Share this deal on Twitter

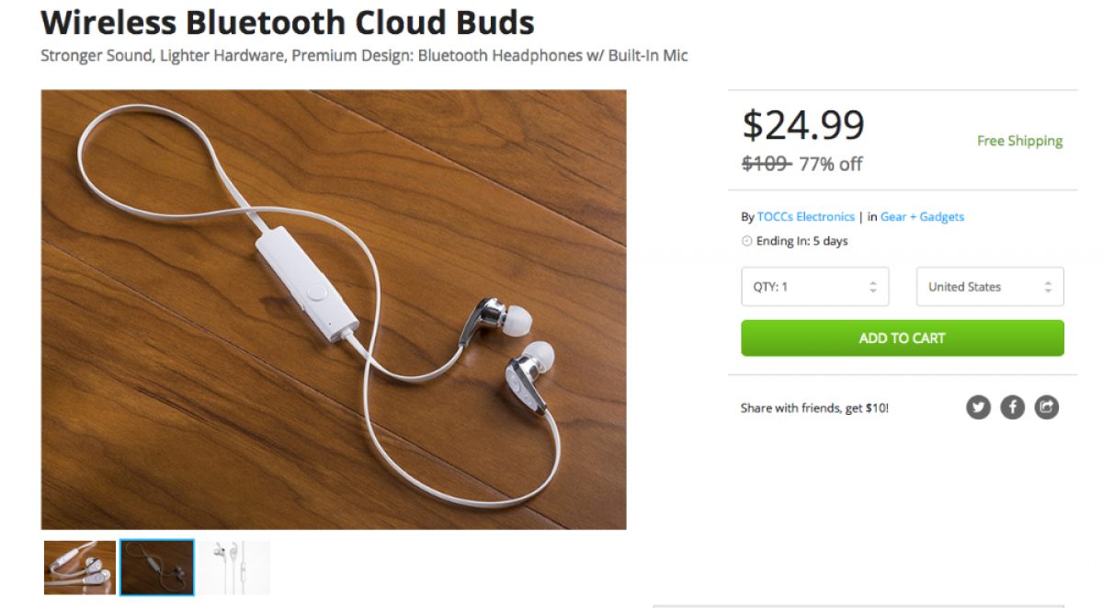(x=978, y=407)
